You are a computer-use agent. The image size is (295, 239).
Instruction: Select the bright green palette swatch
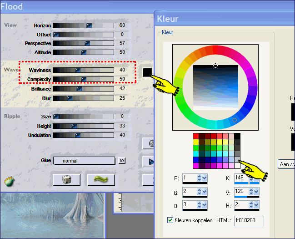pos(196,148)
